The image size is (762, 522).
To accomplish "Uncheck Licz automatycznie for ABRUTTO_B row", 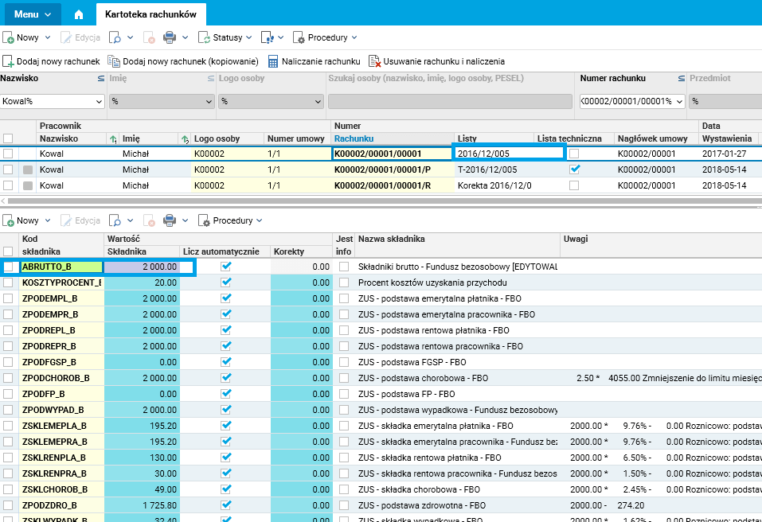I will (225, 267).
